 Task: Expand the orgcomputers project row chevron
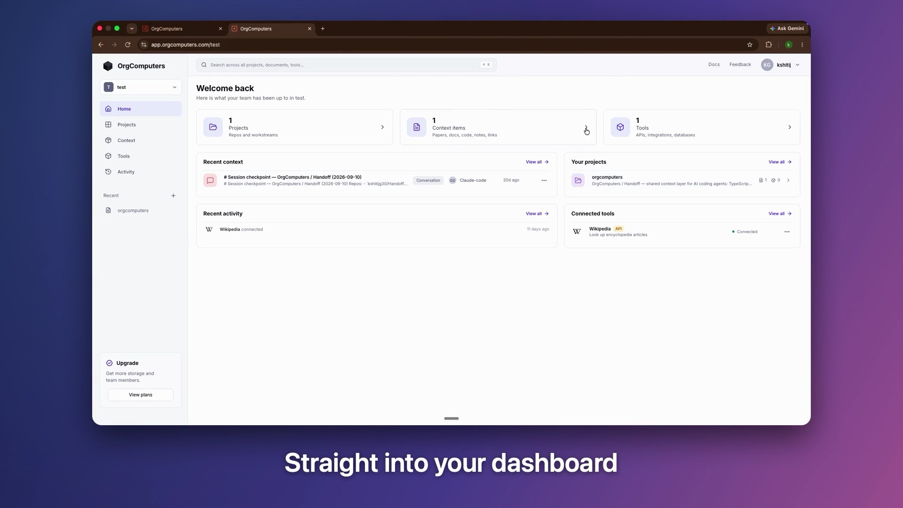point(788,180)
